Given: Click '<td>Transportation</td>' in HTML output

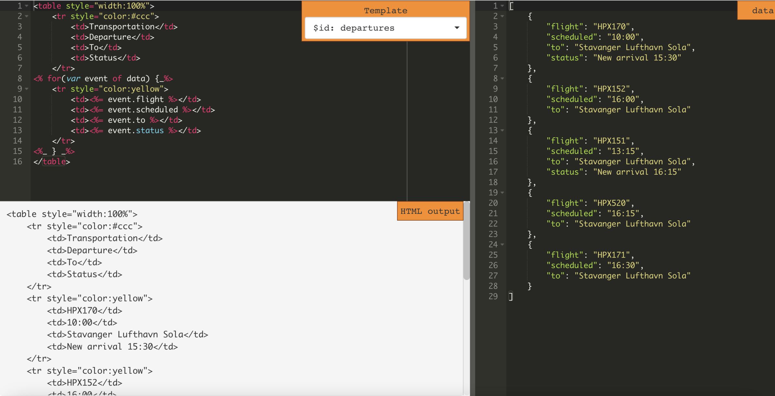Looking at the screenshot, I should pyautogui.click(x=105, y=238).
